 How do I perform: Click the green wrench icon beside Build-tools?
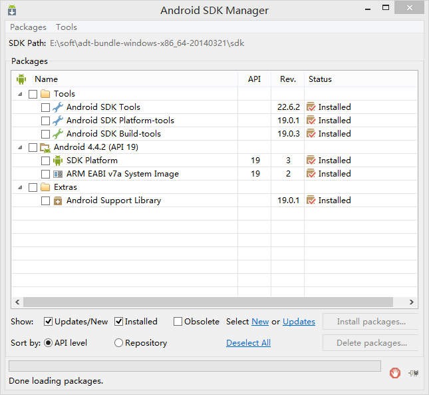58,134
